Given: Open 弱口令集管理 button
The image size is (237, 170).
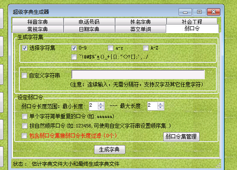Looking at the screenshot, I should point(181,136).
